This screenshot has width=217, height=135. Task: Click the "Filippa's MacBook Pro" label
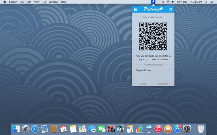(153, 17)
